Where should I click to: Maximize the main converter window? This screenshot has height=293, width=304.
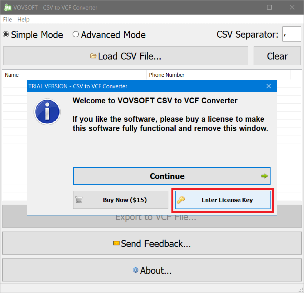click(269, 7)
